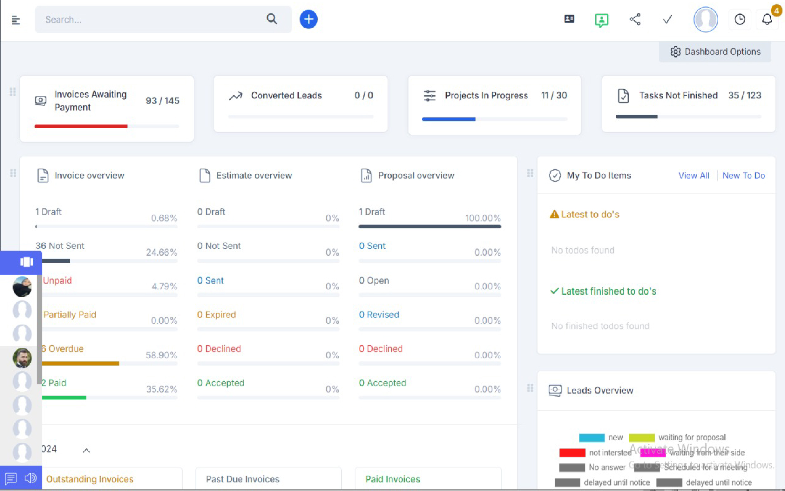Collapse the 2024 year chevron
Viewport: 785px width, 491px height.
click(x=86, y=450)
